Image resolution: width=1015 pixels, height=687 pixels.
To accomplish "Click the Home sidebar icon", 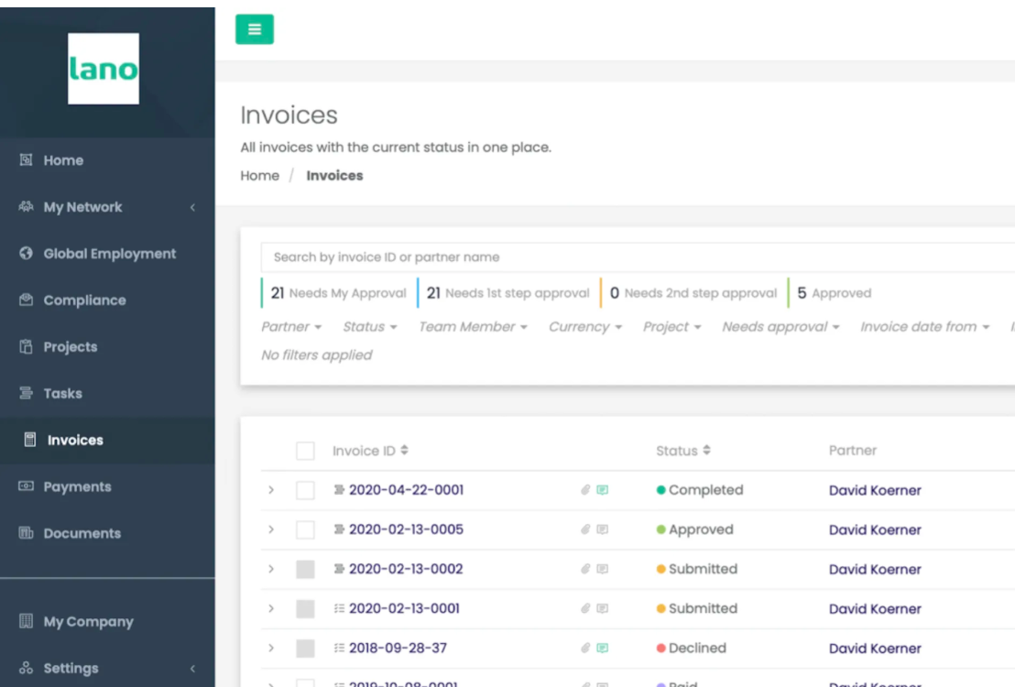I will click(x=26, y=160).
